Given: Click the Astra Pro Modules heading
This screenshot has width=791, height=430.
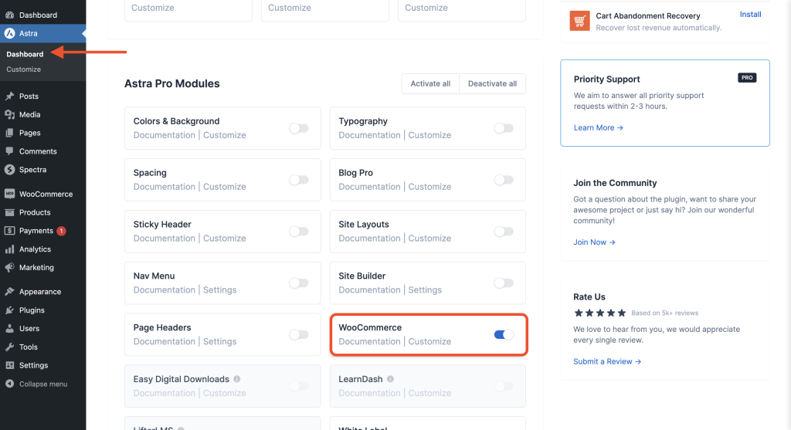Looking at the screenshot, I should [x=172, y=83].
